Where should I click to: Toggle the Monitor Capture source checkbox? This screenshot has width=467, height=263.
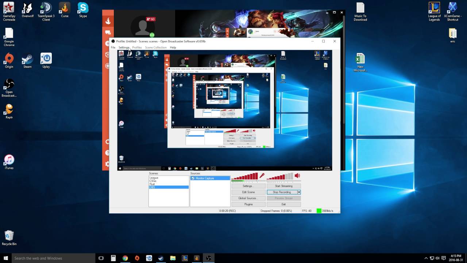193,178
